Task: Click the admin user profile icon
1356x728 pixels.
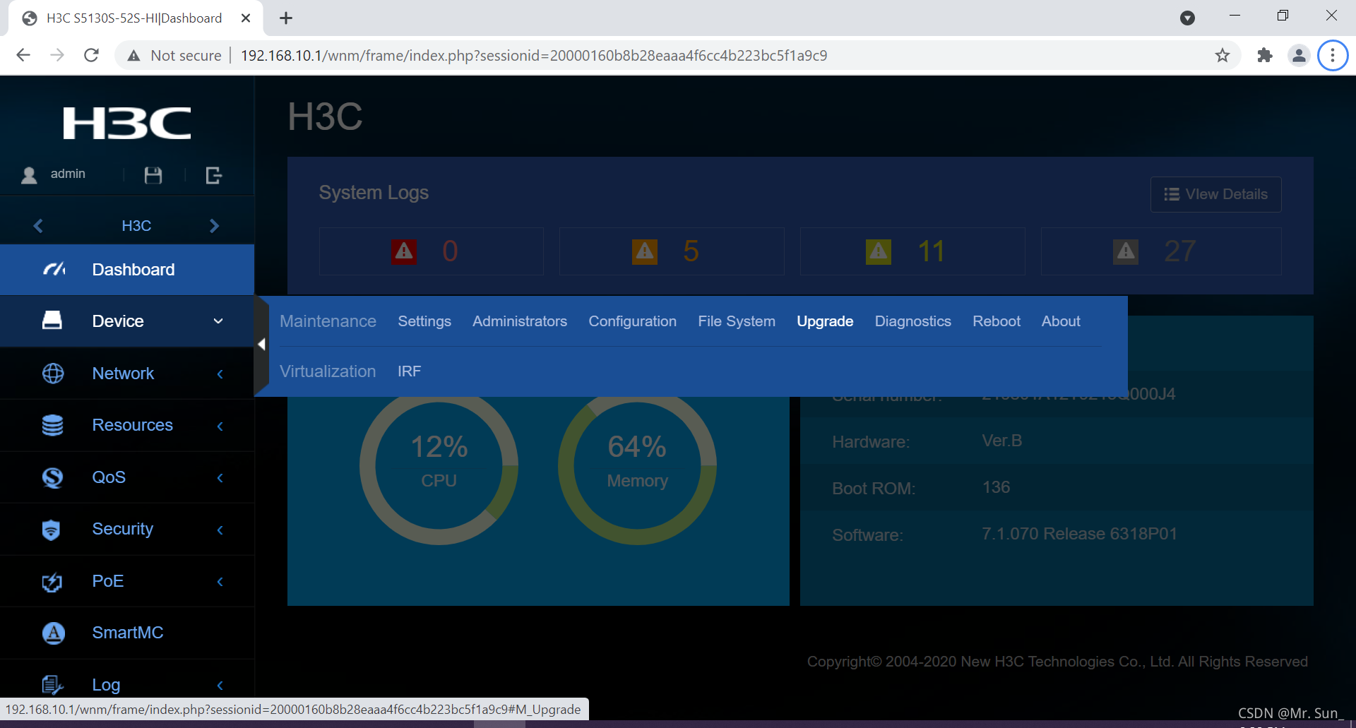Action: tap(28, 174)
